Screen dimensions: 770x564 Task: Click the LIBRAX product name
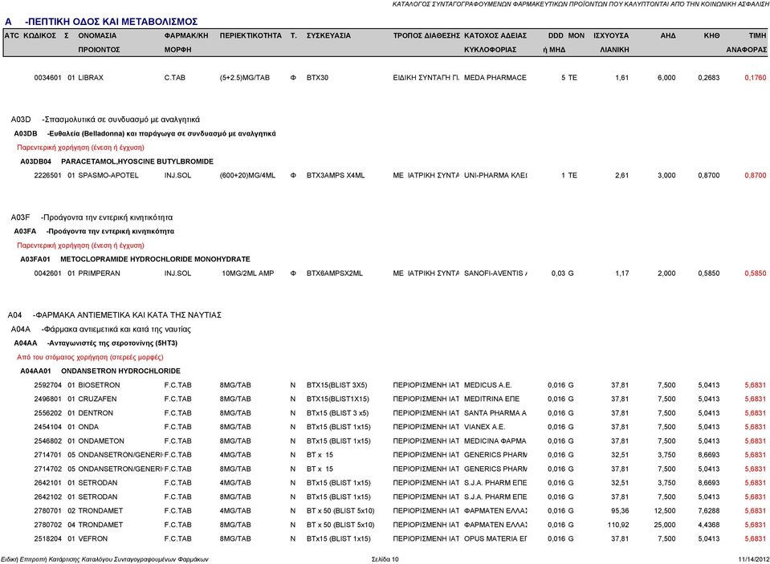91,78
